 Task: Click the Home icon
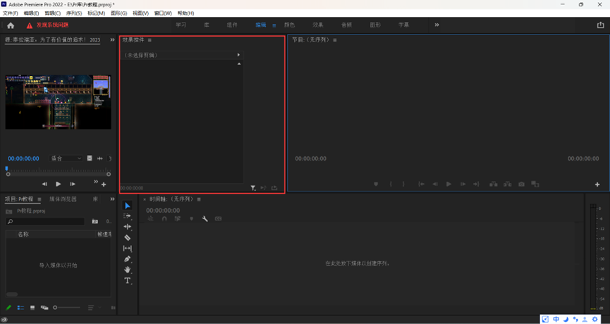point(11,25)
